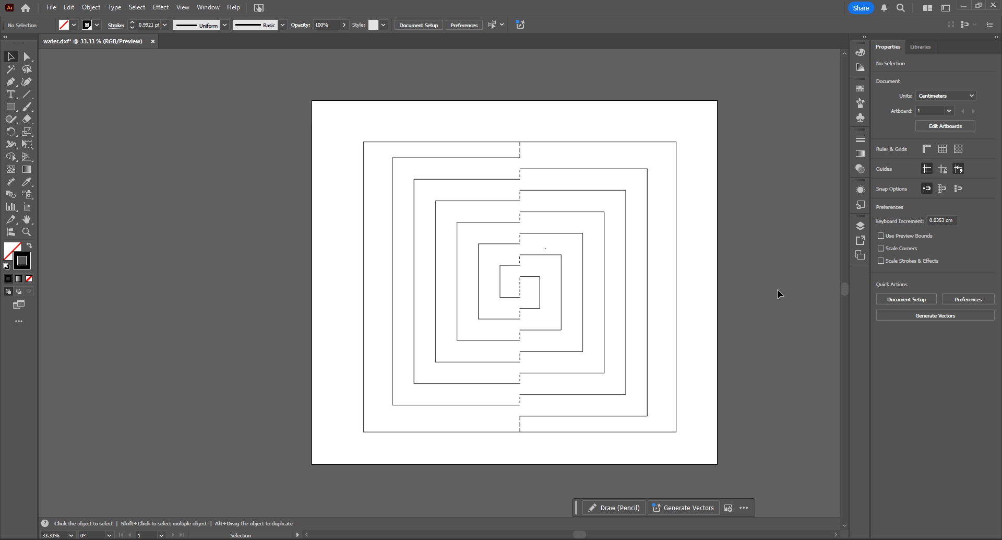The width and height of the screenshot is (1002, 540).
Task: Open the Effect menu
Action: (x=161, y=7)
